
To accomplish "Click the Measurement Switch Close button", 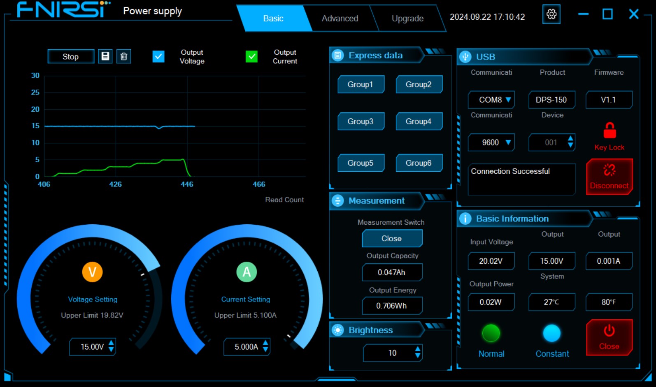I will [392, 238].
